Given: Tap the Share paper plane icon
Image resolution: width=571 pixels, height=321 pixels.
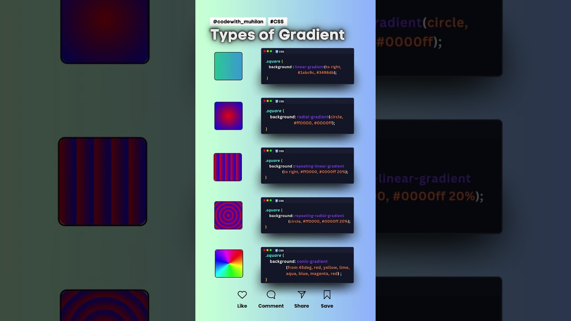Looking at the screenshot, I should 302,295.
